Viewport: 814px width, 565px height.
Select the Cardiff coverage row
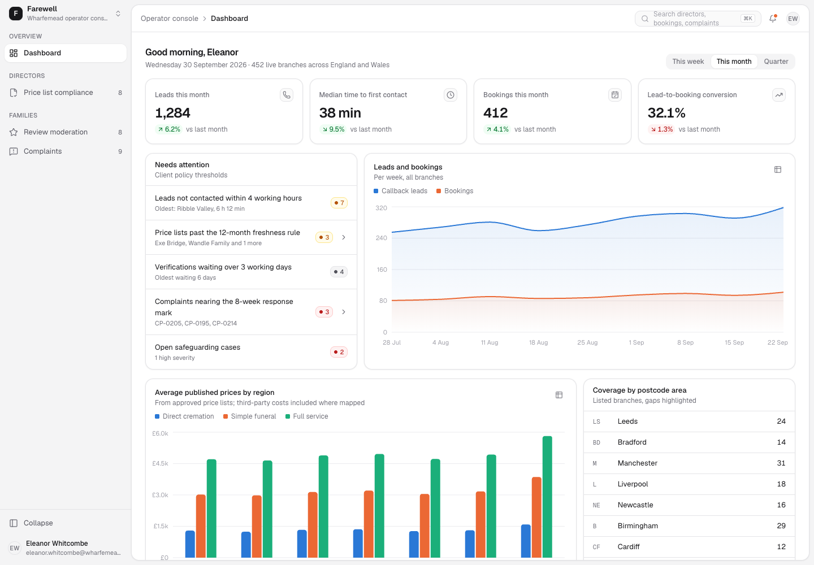[689, 547]
